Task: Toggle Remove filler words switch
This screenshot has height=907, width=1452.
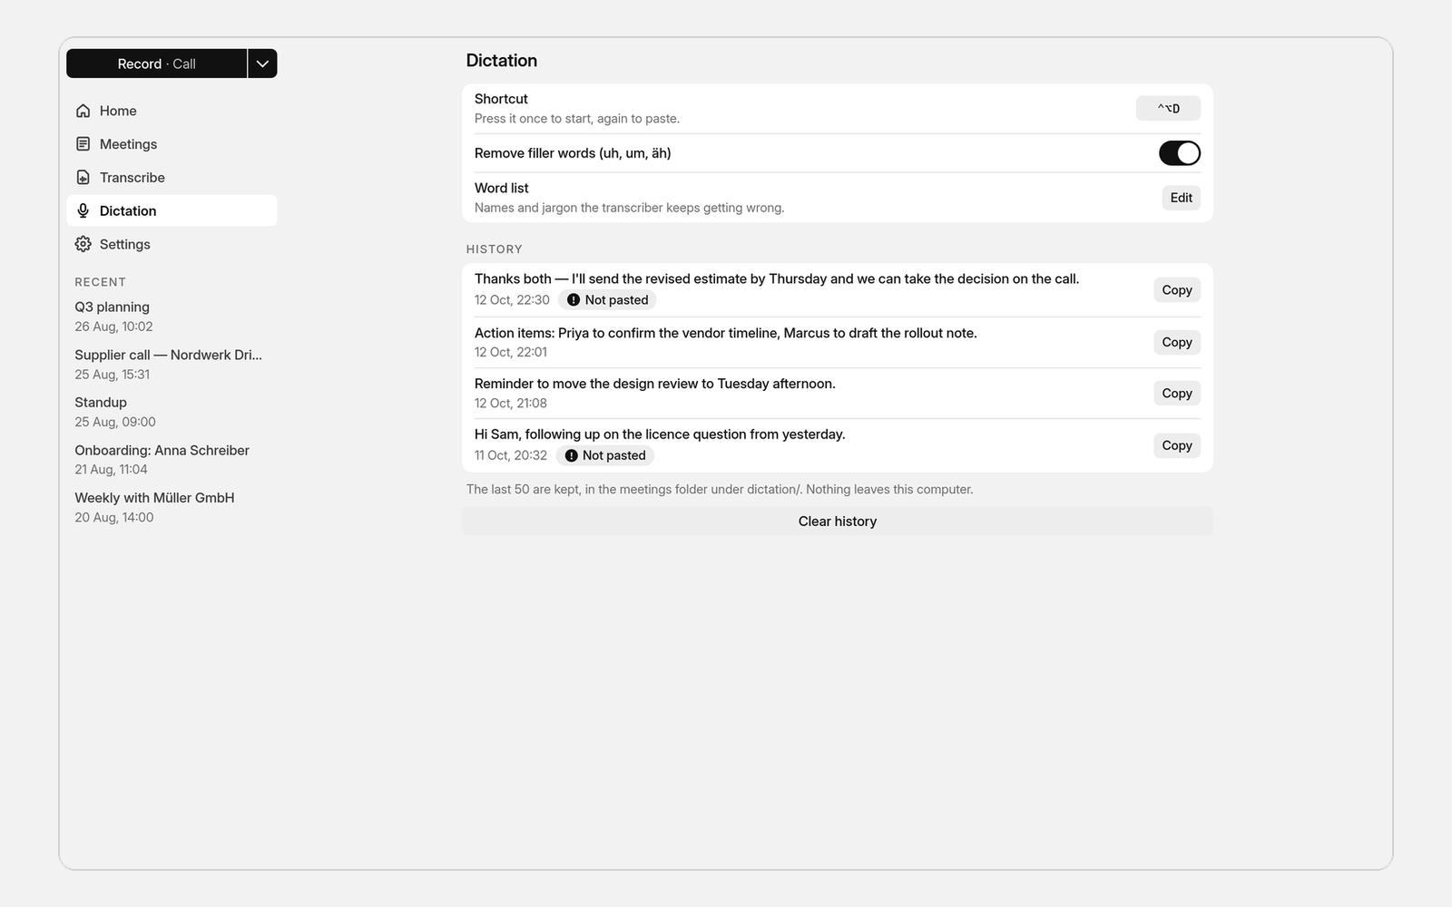Action: click(x=1179, y=153)
